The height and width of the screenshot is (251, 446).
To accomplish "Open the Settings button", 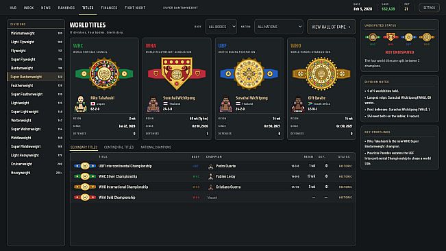I will point(429,8).
